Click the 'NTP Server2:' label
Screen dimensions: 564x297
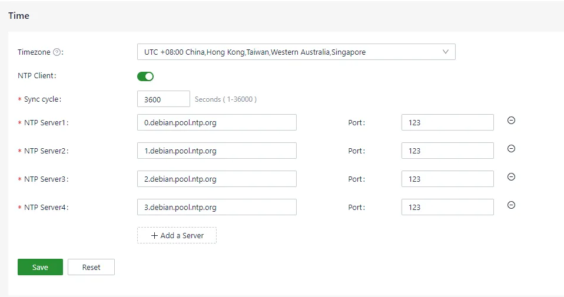pos(47,151)
